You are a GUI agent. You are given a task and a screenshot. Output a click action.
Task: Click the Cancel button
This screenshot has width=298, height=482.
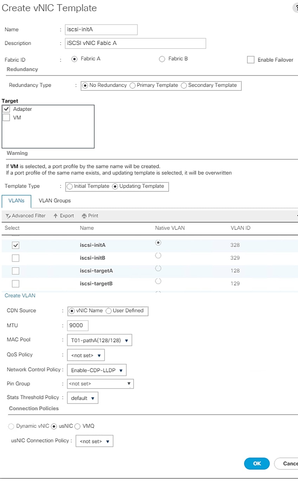coord(286,463)
